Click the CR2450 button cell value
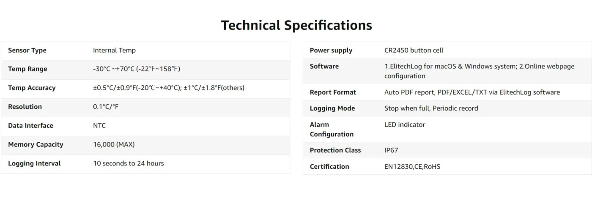Image resolution: width=592 pixels, height=222 pixels. coord(414,50)
